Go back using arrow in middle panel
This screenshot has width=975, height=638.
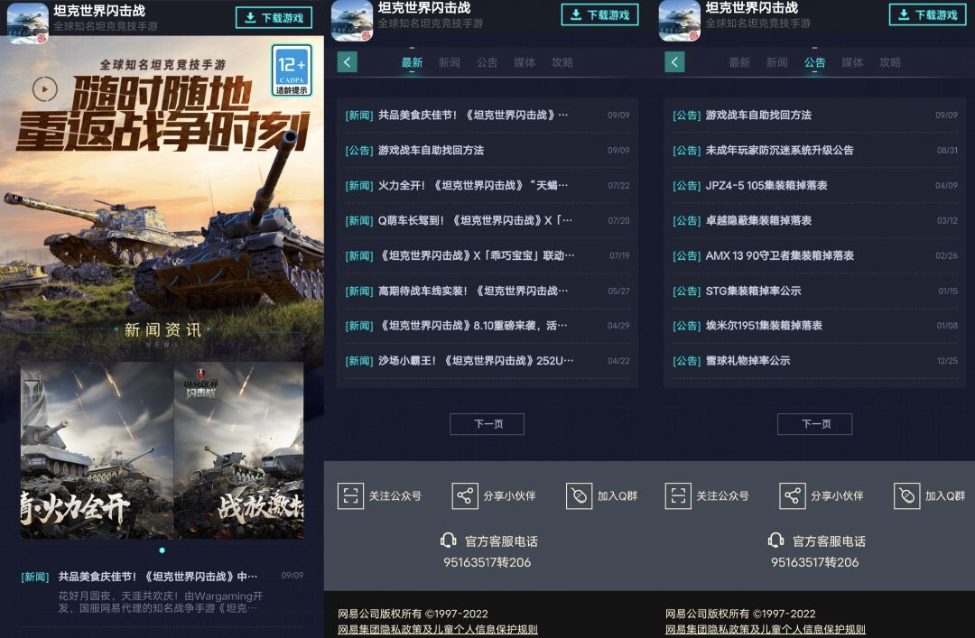click(x=347, y=62)
